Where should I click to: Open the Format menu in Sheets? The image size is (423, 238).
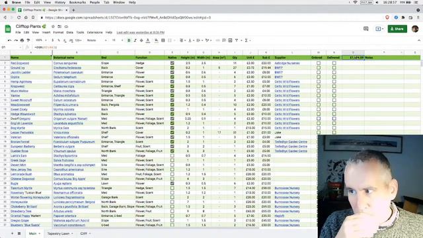point(58,32)
